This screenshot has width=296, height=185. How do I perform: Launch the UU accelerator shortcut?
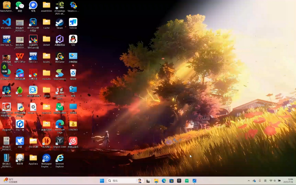coord(7,90)
